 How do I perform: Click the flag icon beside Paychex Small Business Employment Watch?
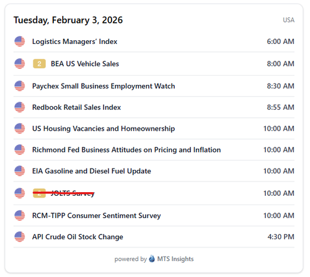click(x=20, y=86)
